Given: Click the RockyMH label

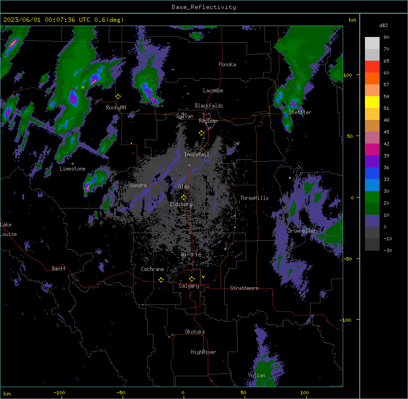Looking at the screenshot, I should coord(116,108).
